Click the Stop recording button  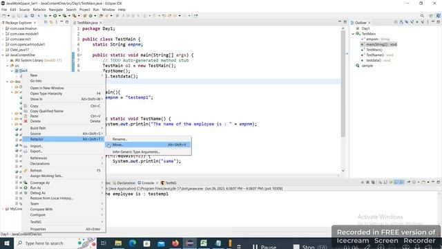(x=310, y=246)
